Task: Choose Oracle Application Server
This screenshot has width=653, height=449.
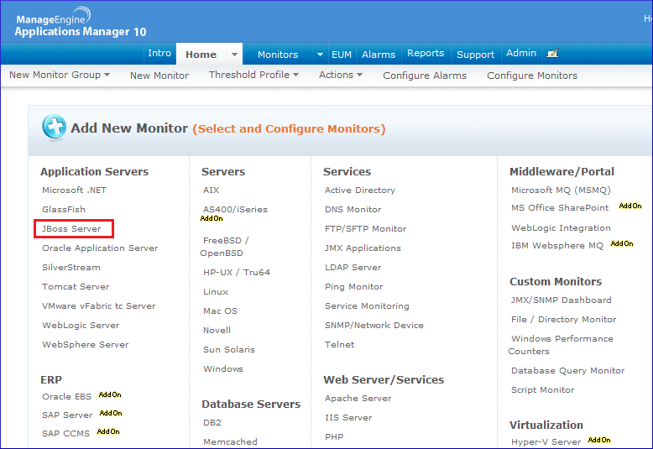Action: (x=100, y=248)
